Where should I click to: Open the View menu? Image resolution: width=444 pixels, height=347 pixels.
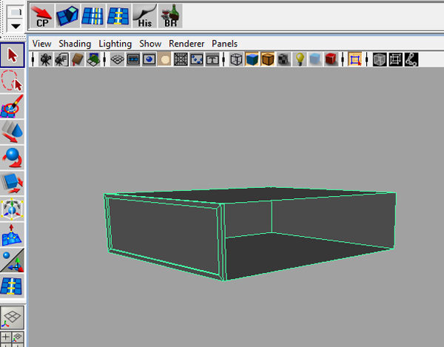click(41, 44)
